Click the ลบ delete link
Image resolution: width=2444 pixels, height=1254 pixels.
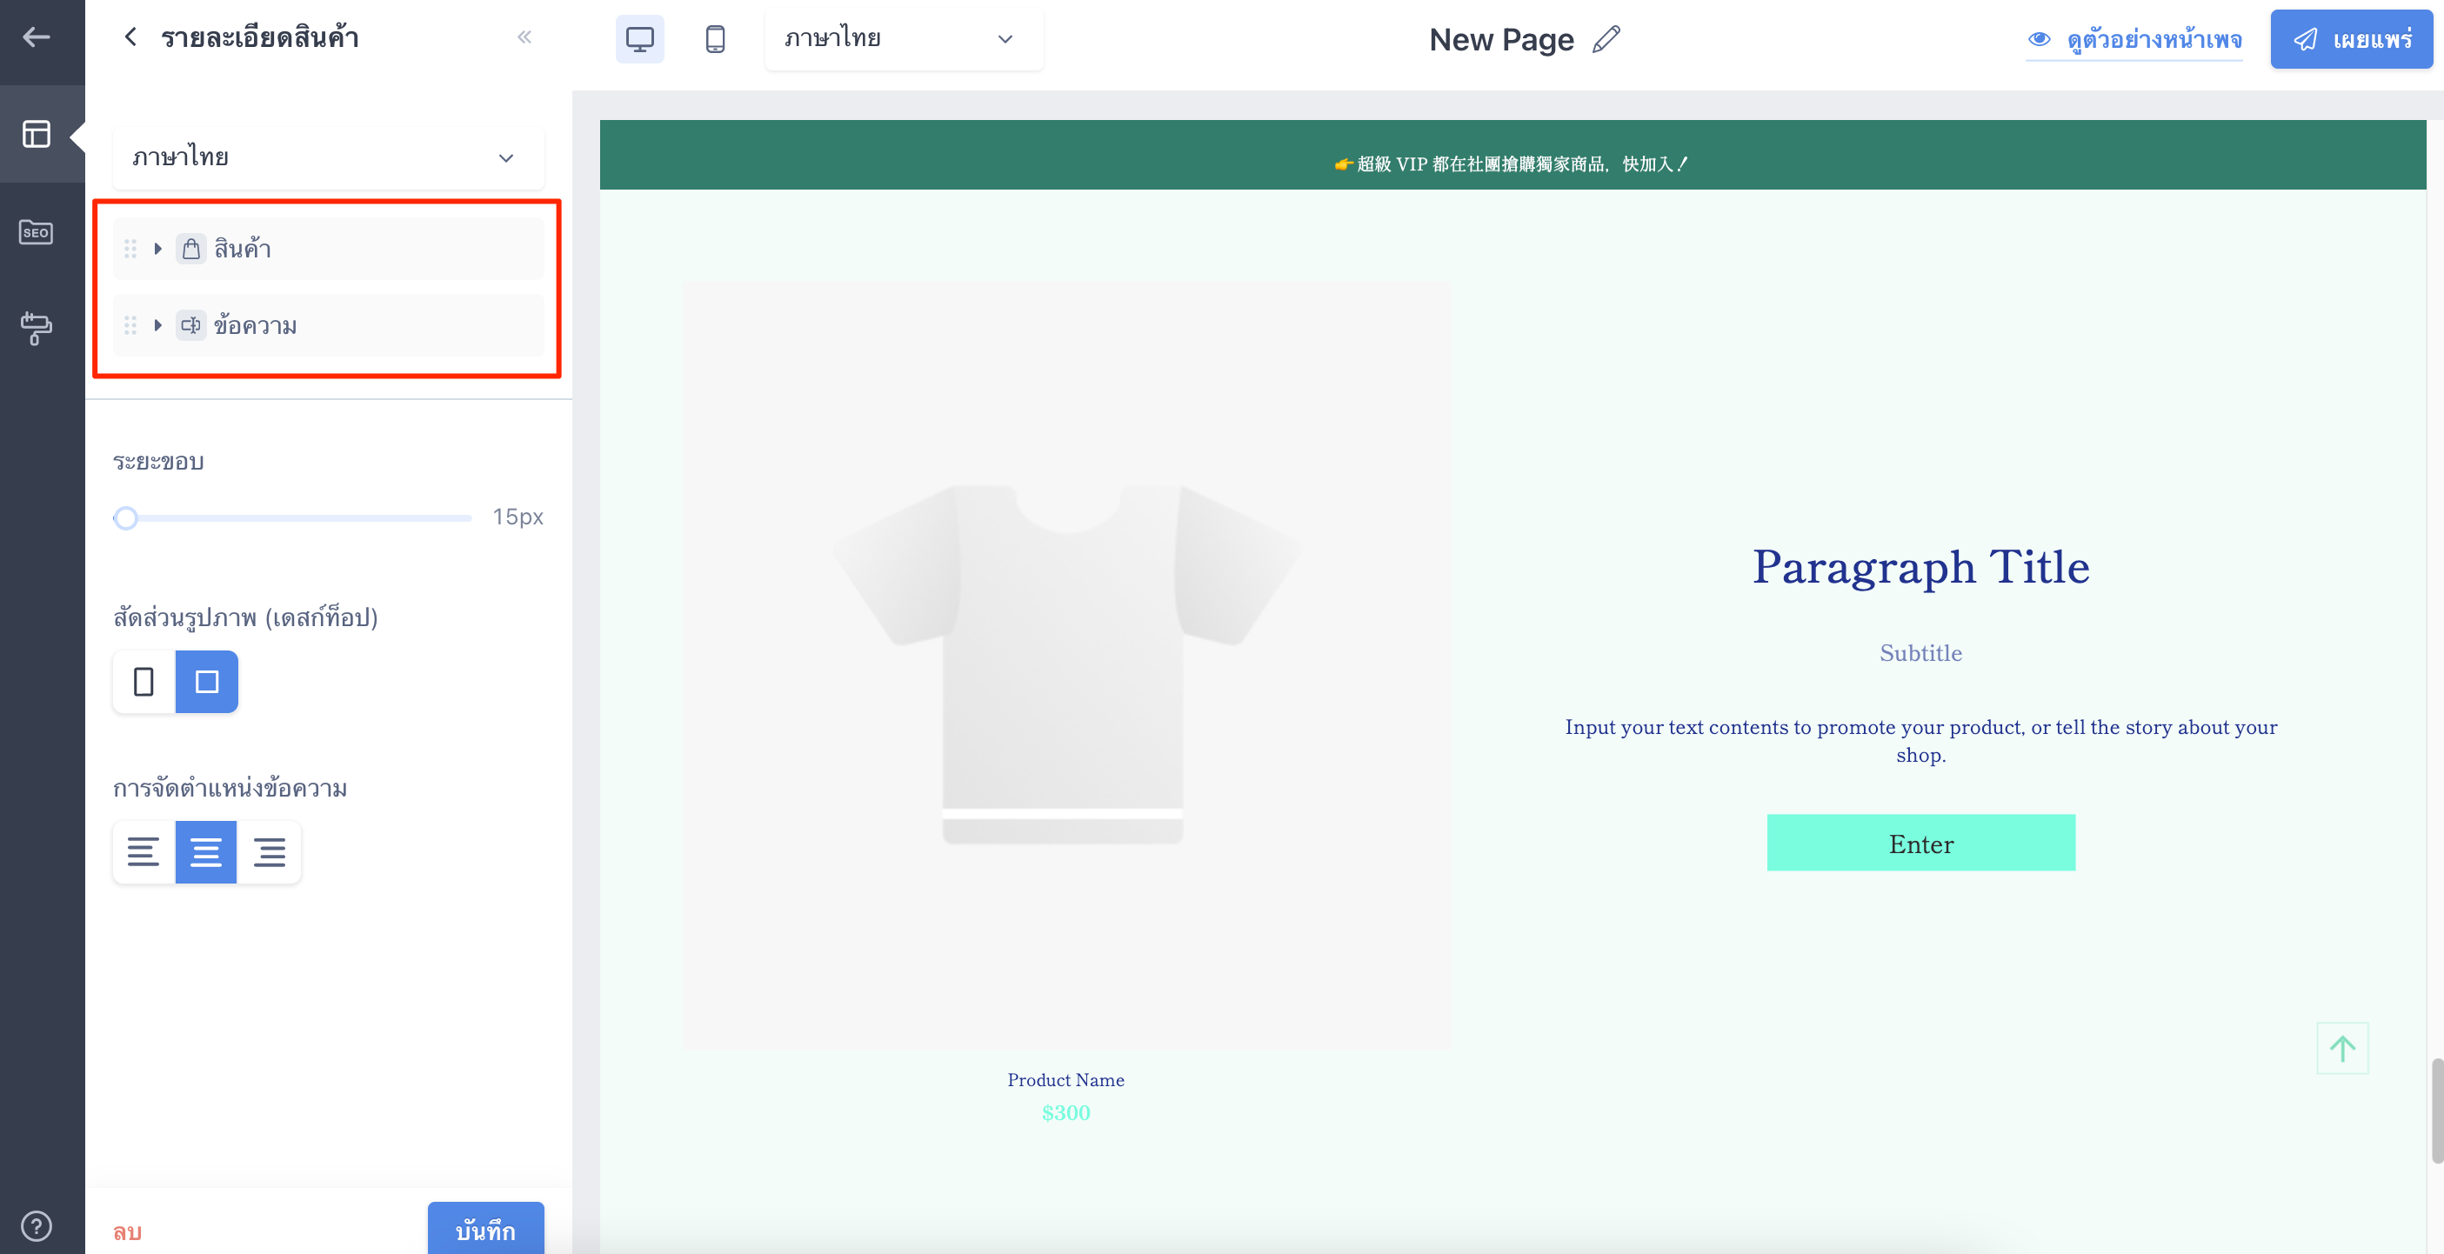click(x=127, y=1231)
